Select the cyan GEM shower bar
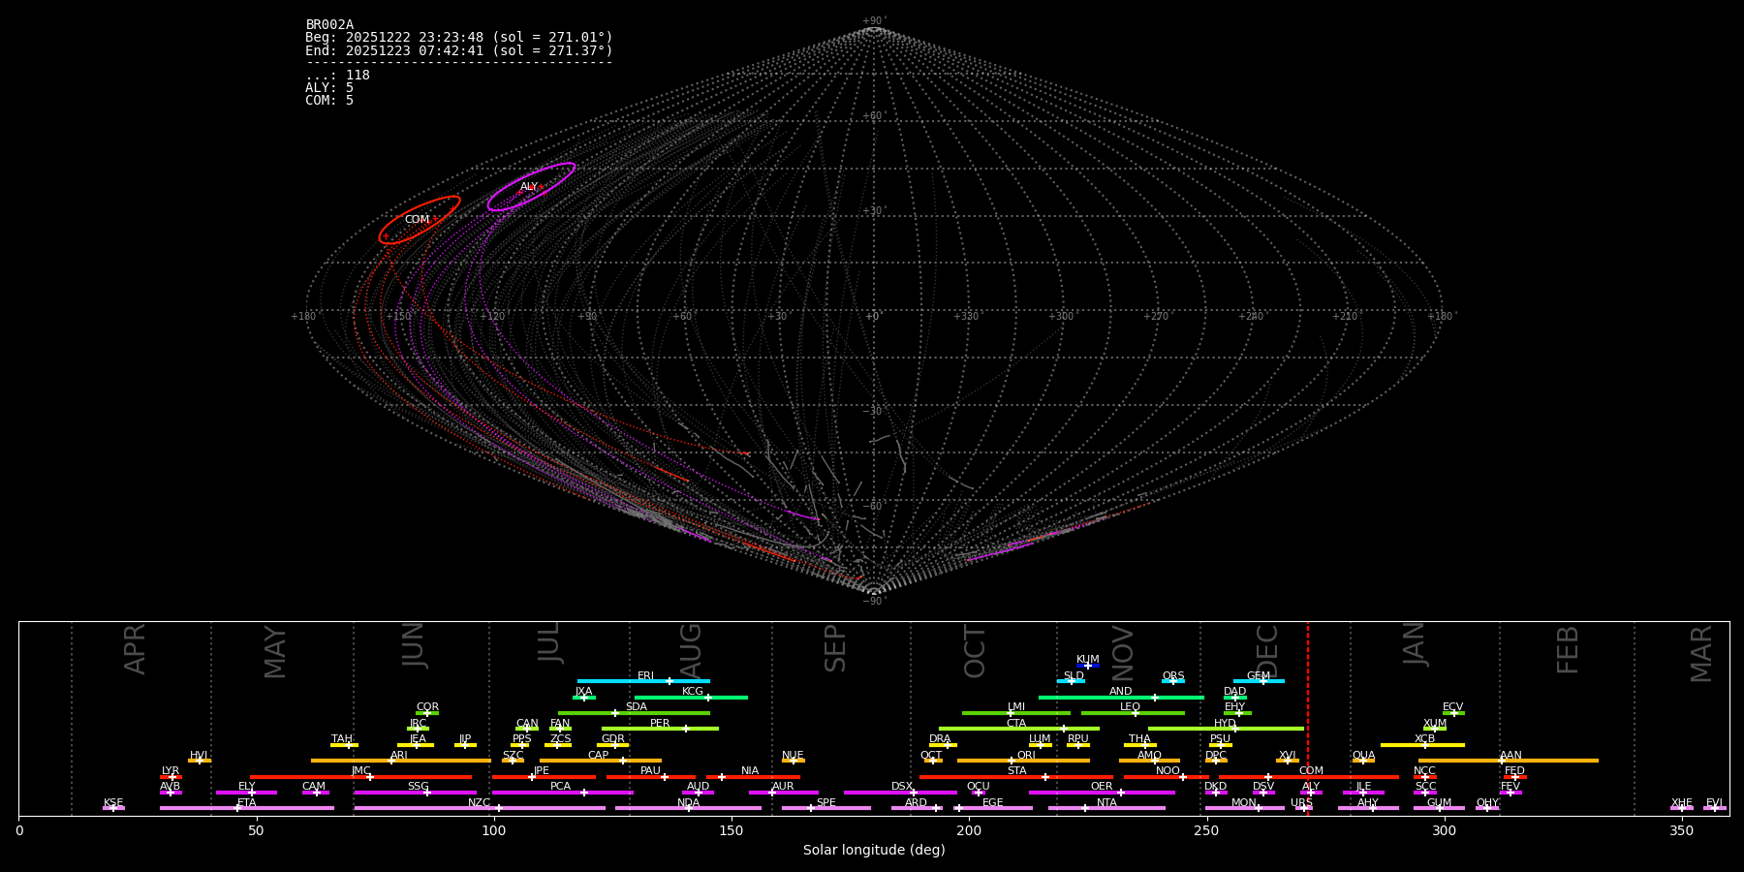 coord(1259,681)
